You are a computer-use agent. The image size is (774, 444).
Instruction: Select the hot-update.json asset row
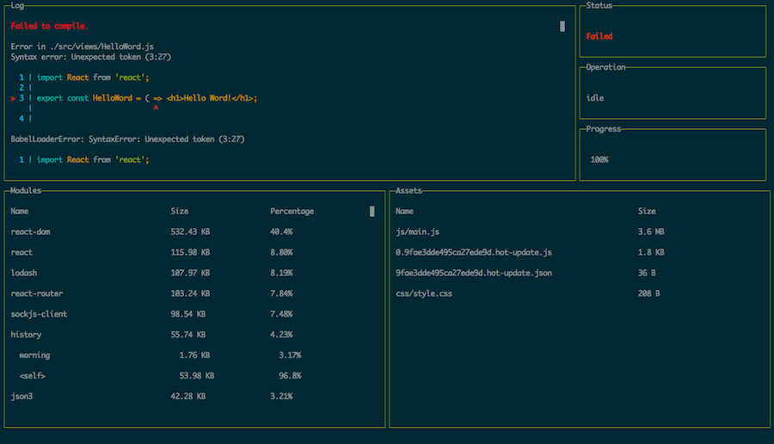(580, 273)
